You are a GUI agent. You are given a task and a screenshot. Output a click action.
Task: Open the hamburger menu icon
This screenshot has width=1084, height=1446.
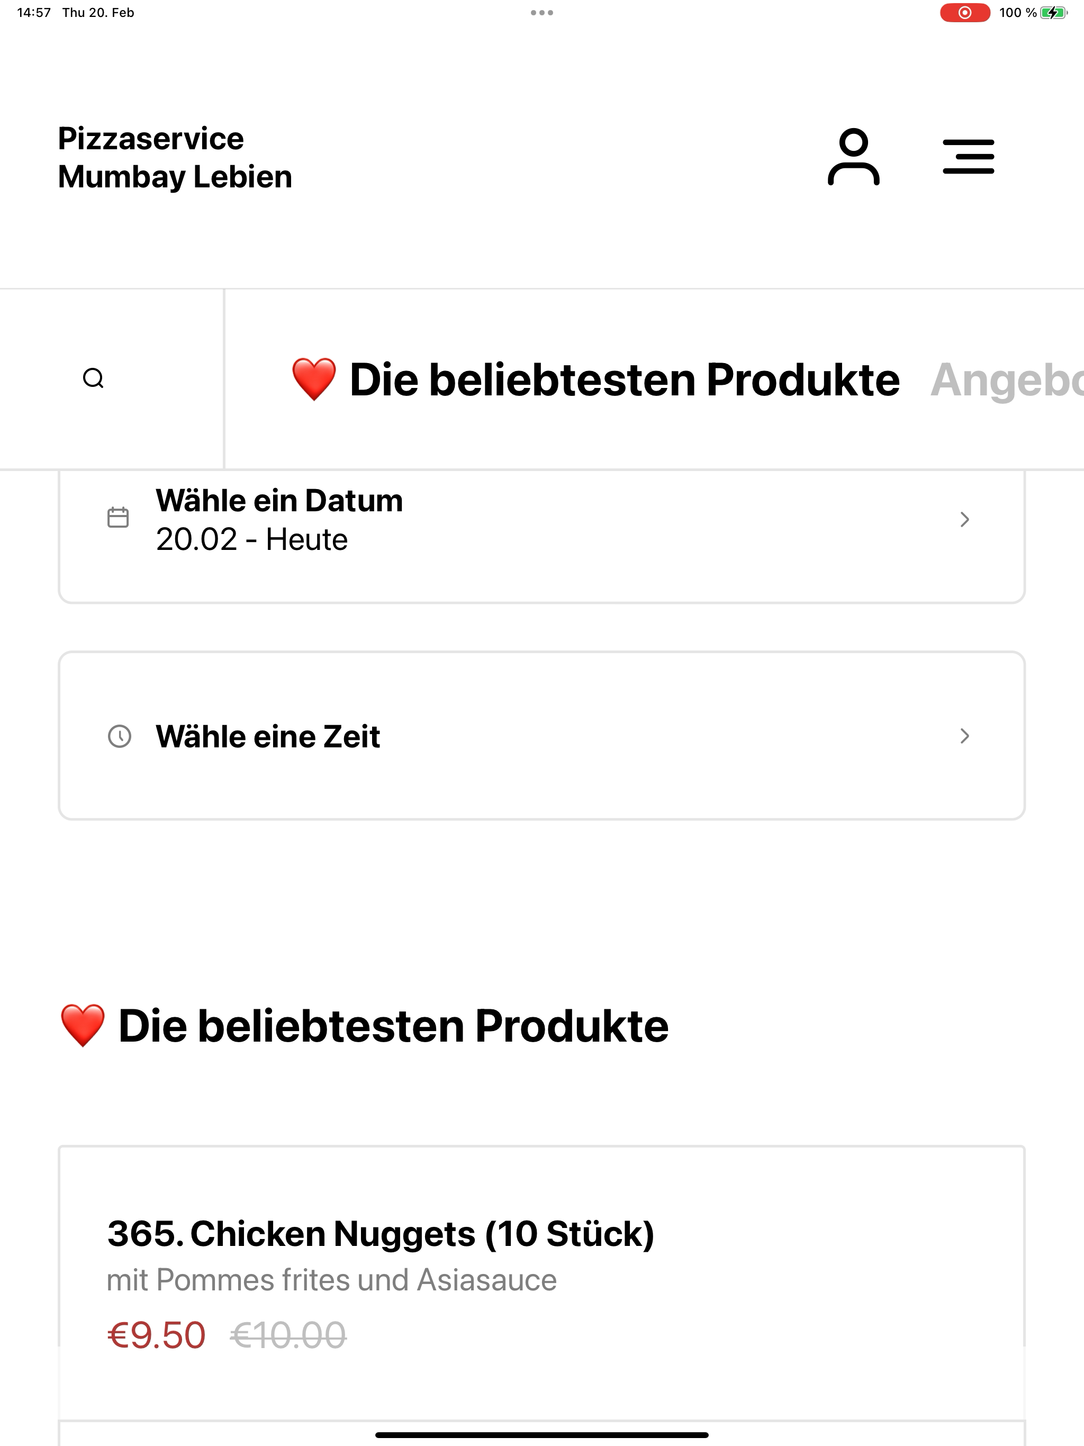point(968,156)
